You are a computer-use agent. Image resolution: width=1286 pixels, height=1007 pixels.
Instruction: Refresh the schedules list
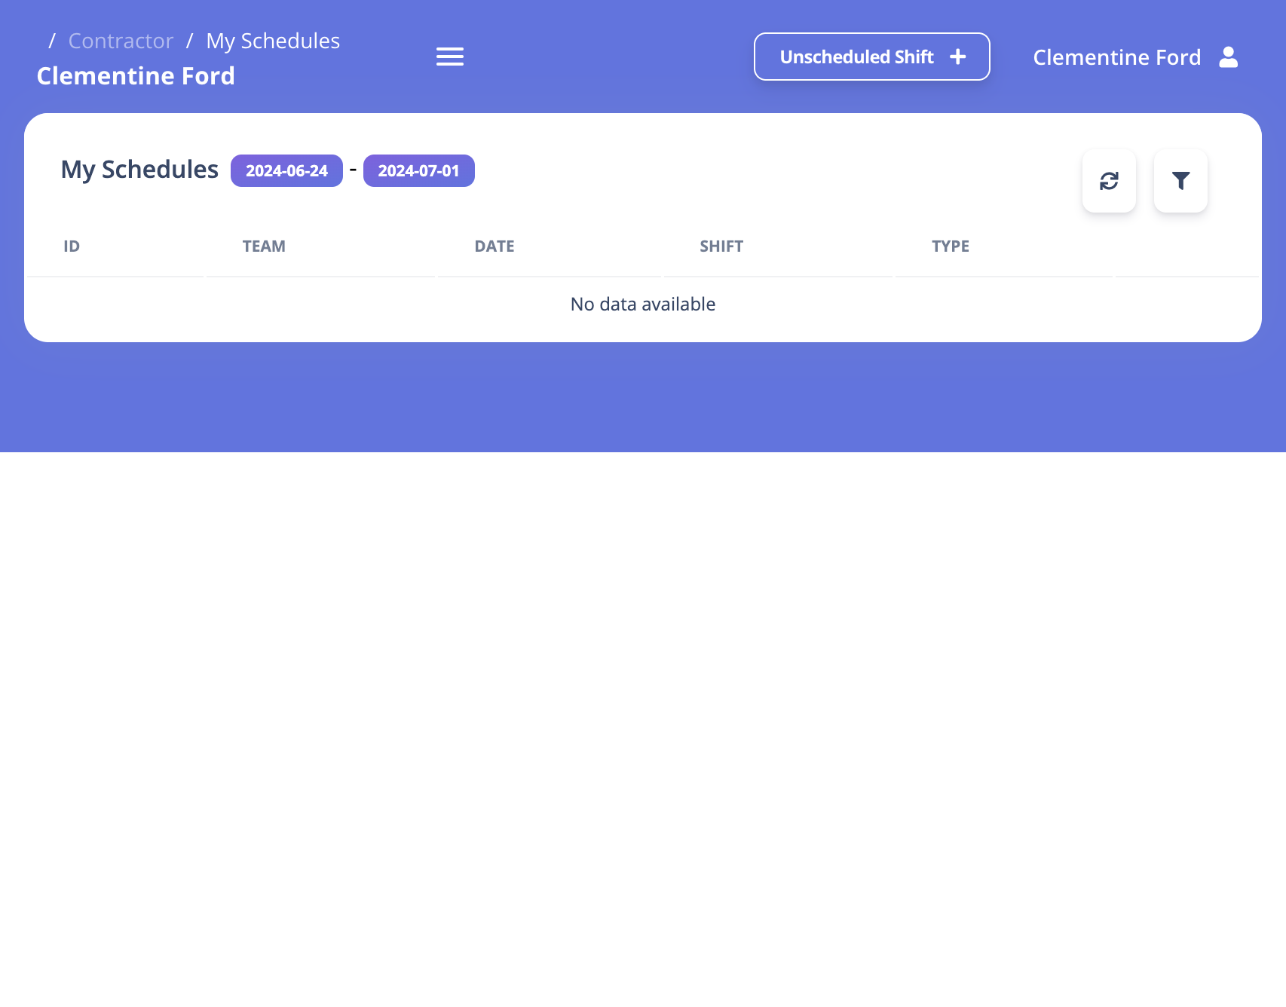1109,181
